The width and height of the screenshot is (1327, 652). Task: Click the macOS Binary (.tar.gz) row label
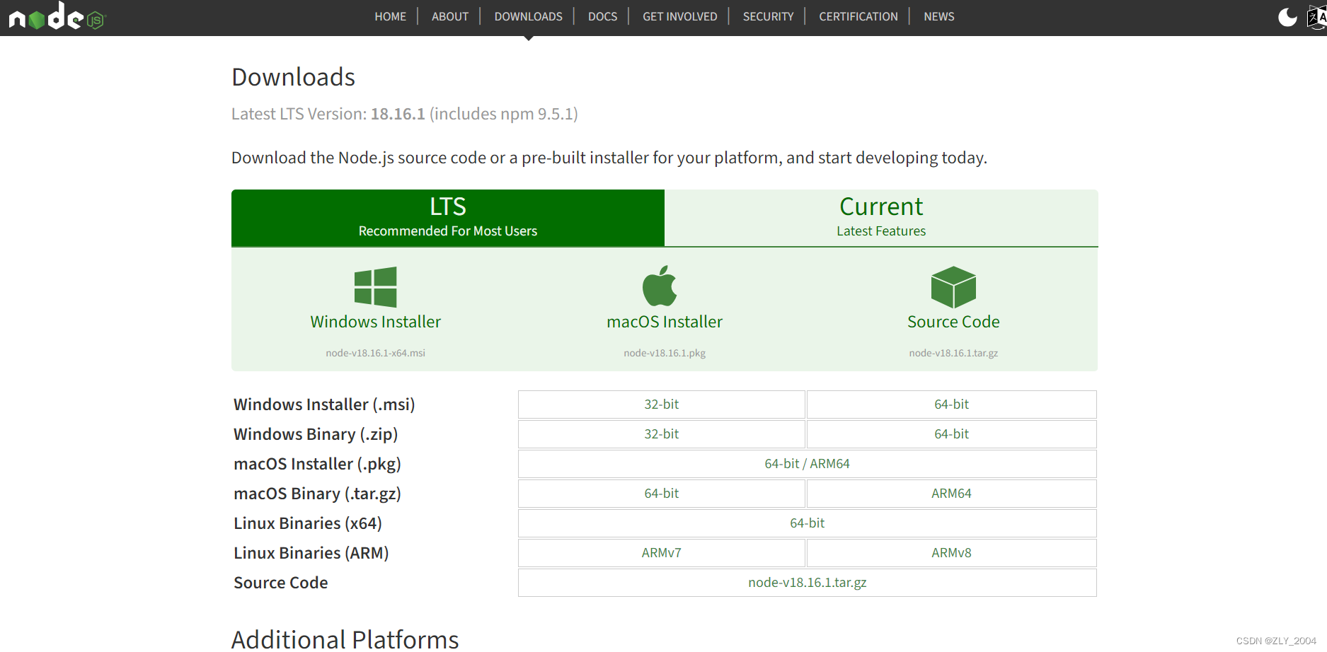tap(318, 494)
